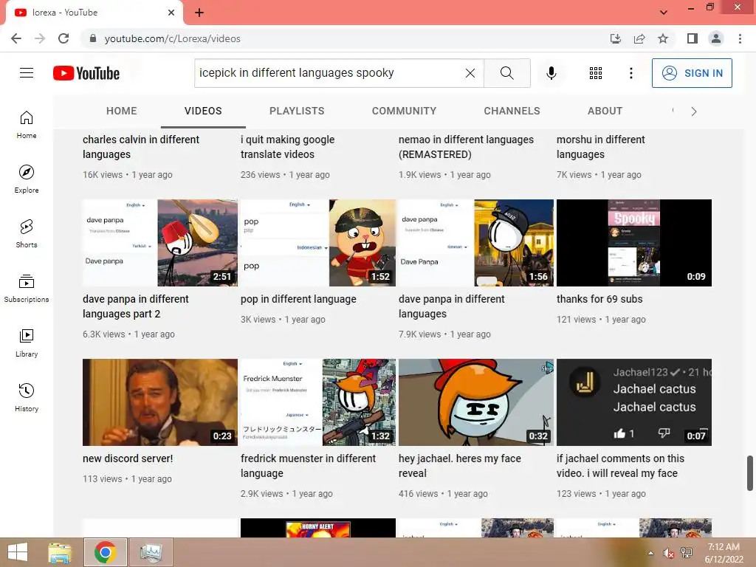Toggle the Chrome side panel
The width and height of the screenshot is (756, 567).
click(693, 38)
